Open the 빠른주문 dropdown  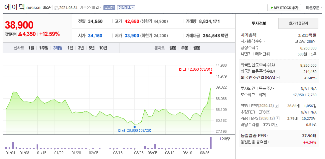point(314,8)
